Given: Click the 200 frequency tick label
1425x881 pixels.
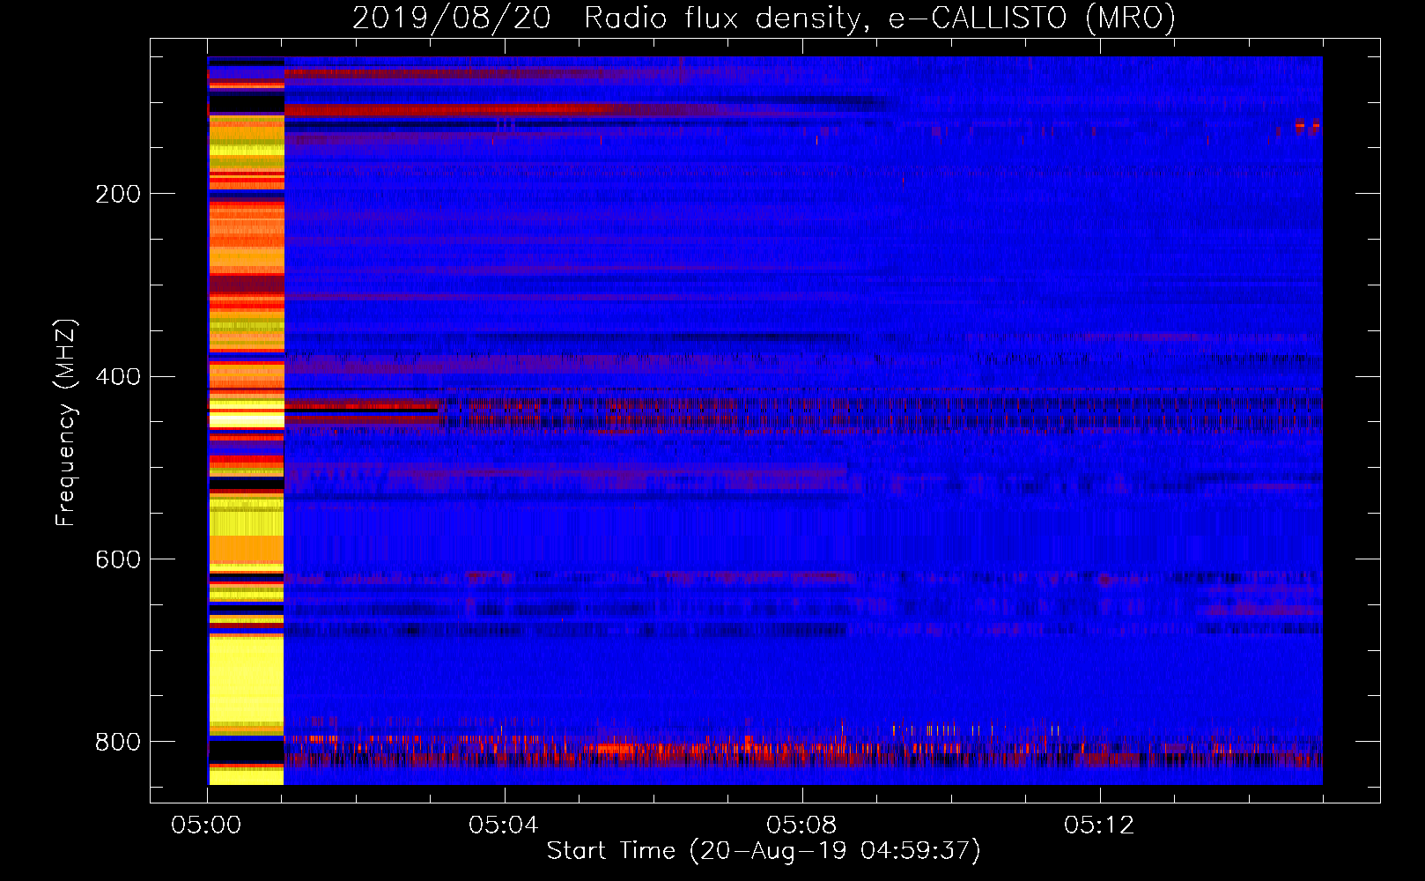Looking at the screenshot, I should coord(118,194).
